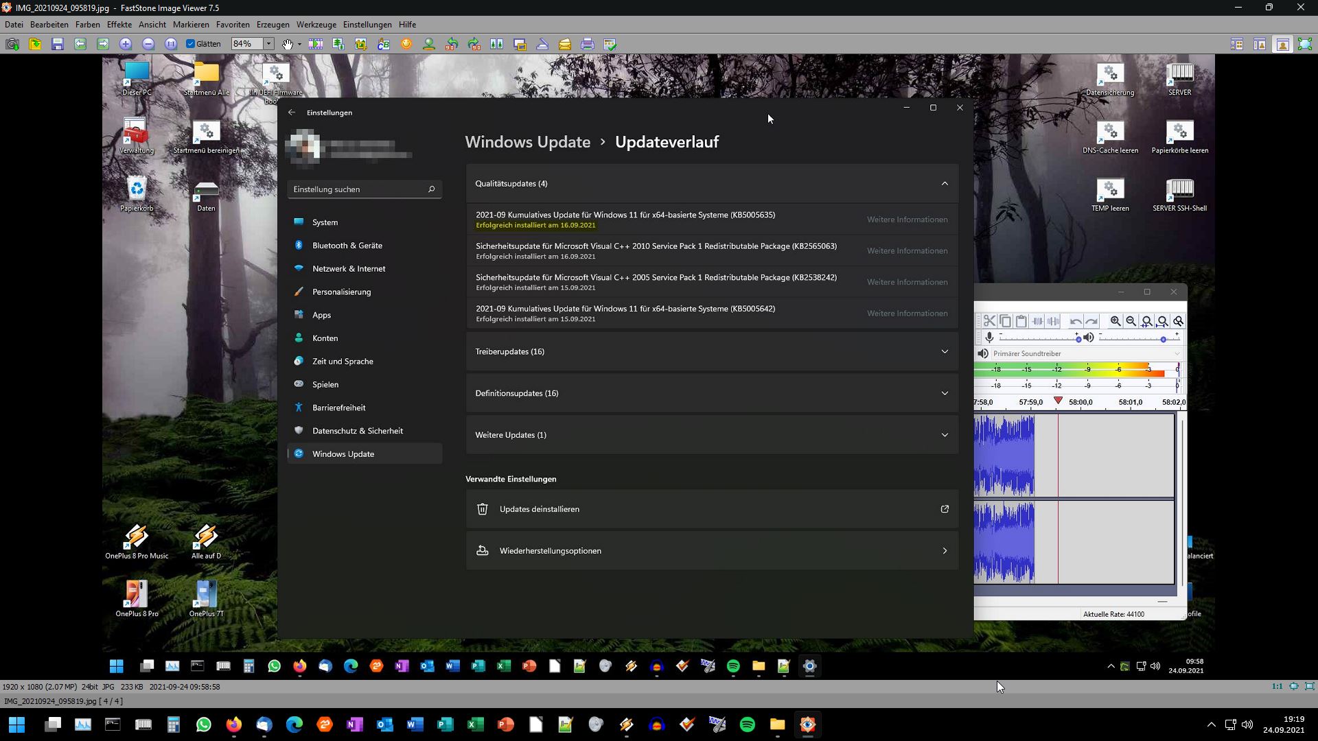Select the hand pan tool
The image size is (1318, 741).
pos(288,44)
